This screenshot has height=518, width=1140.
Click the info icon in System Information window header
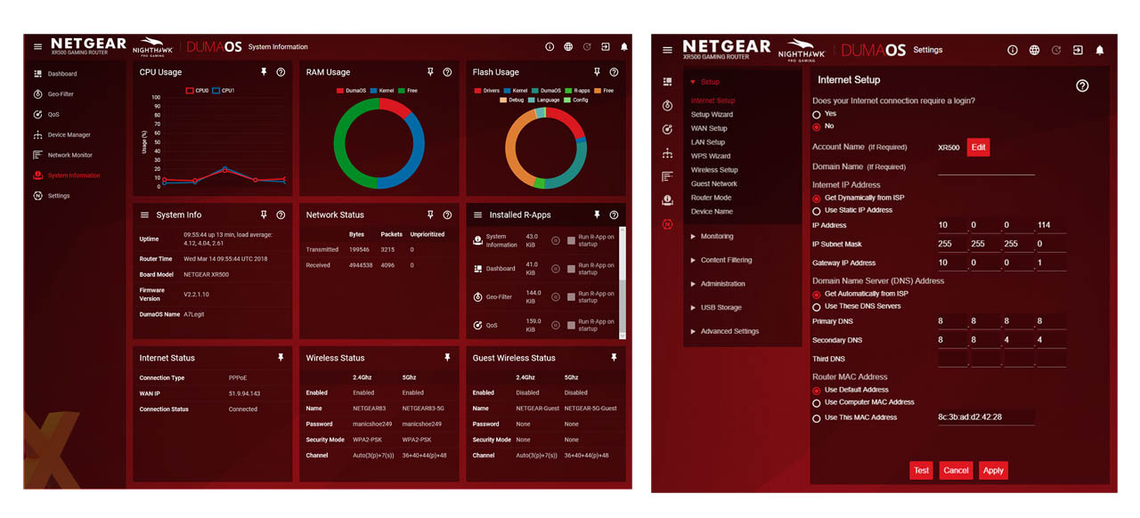pos(550,46)
